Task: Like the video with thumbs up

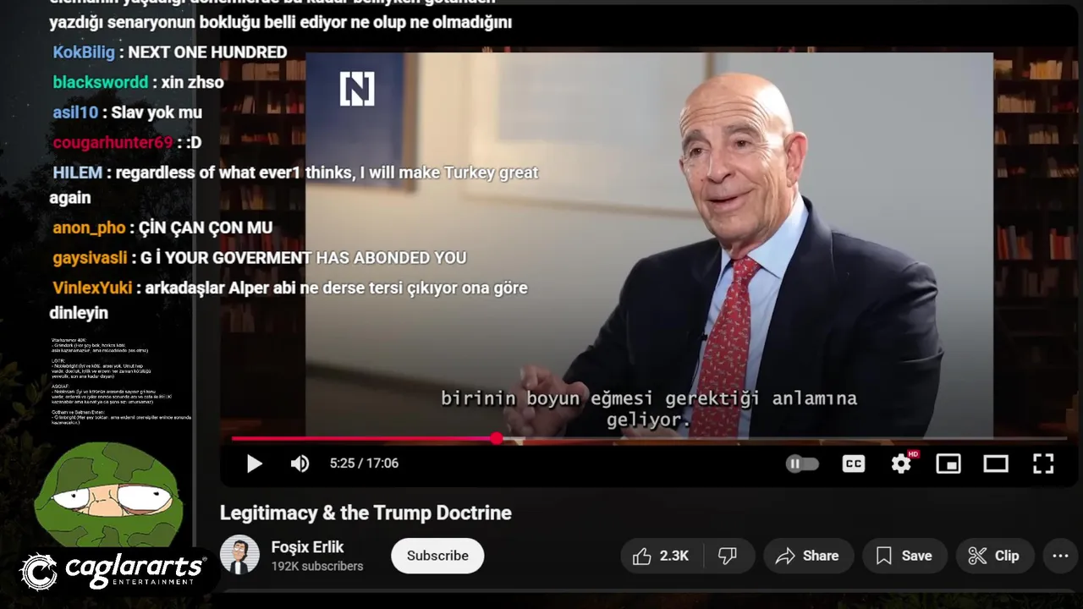Action: pyautogui.click(x=661, y=556)
